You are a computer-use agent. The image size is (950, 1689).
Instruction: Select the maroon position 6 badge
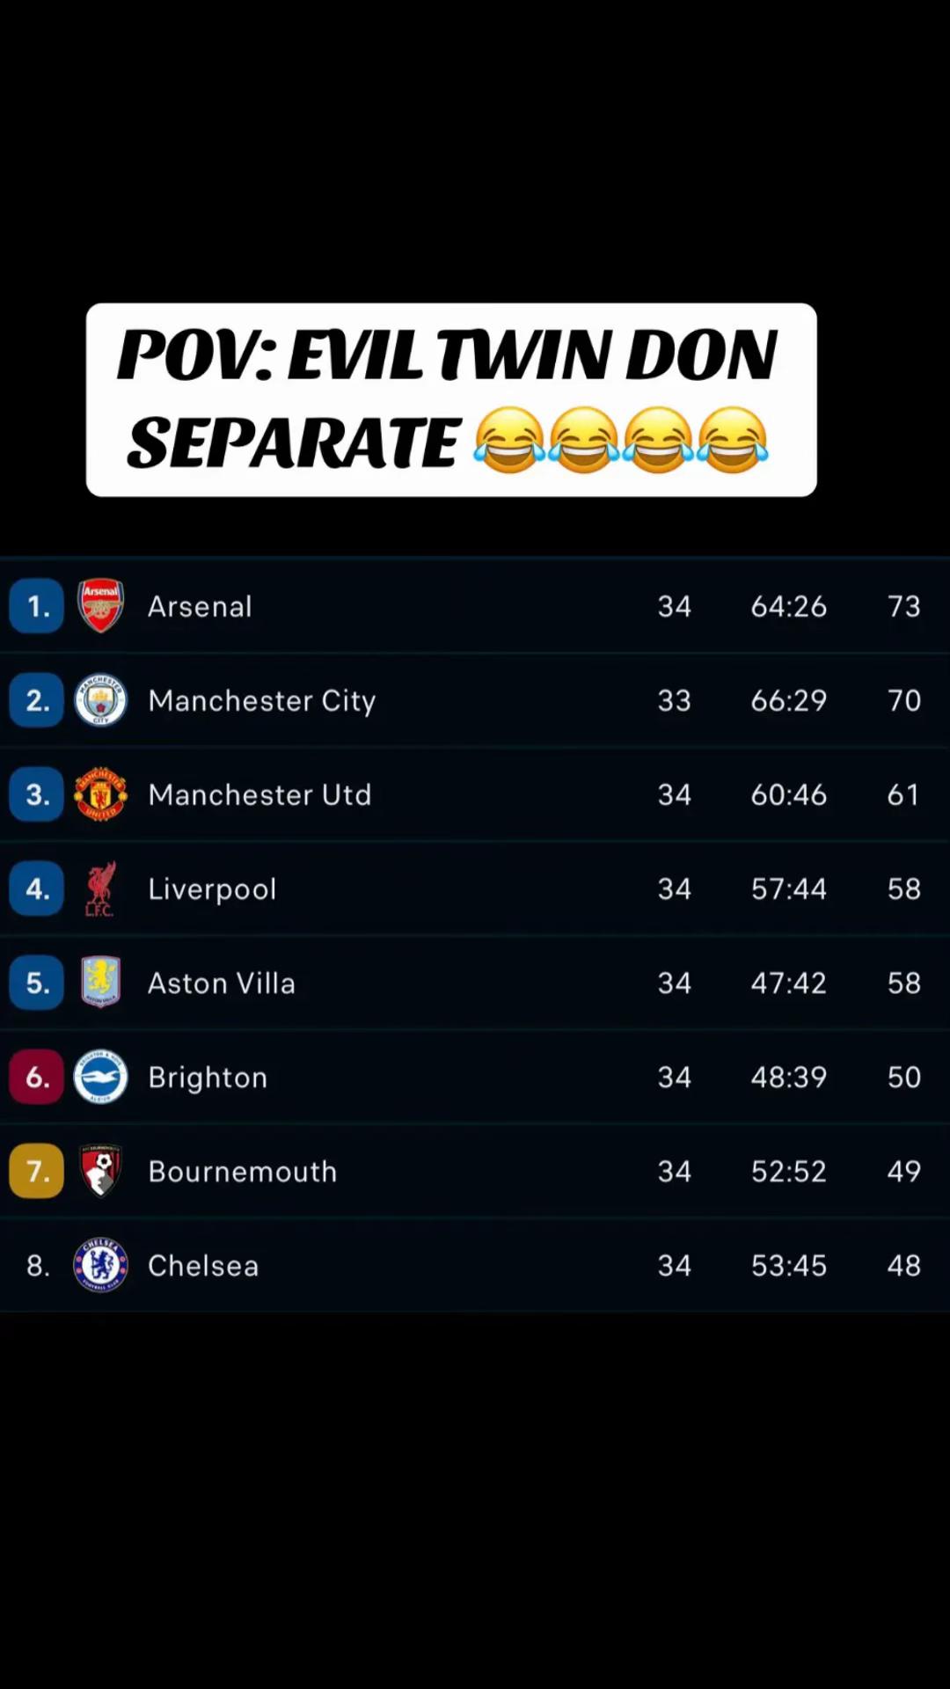pyautogui.click(x=37, y=1077)
